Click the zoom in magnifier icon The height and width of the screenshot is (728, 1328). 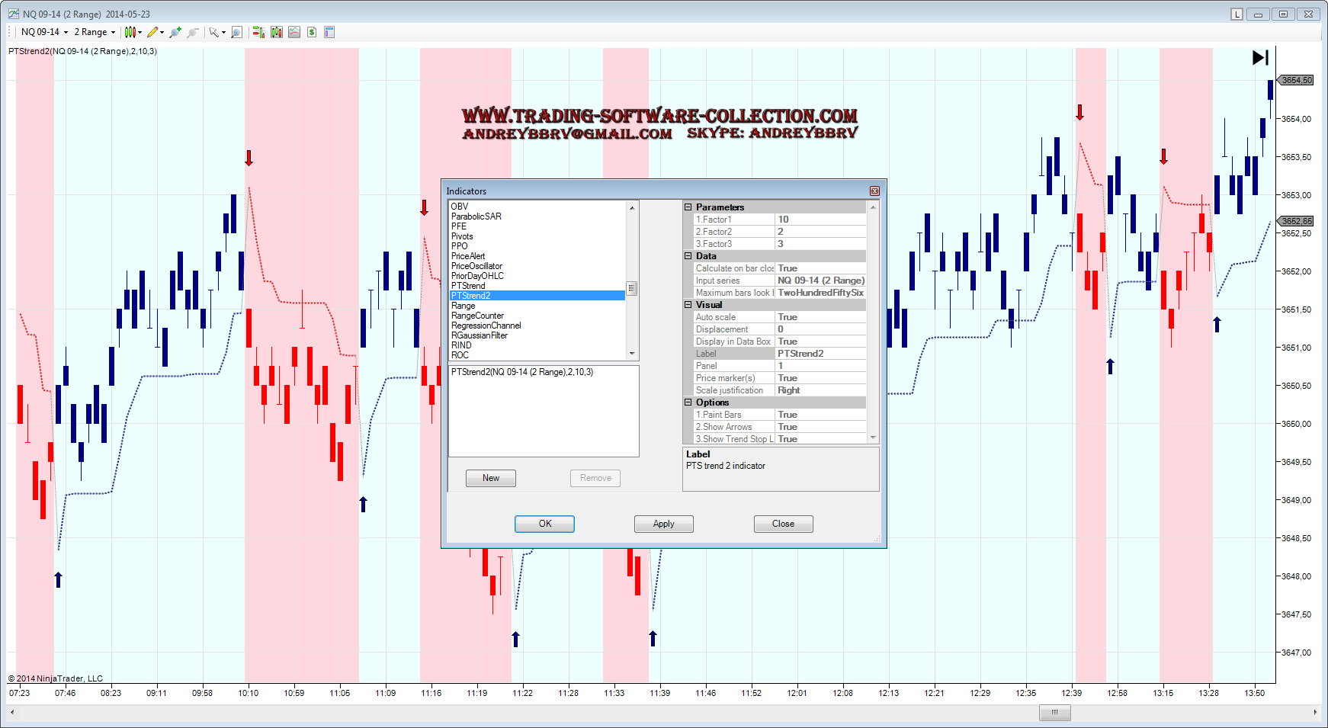175,32
